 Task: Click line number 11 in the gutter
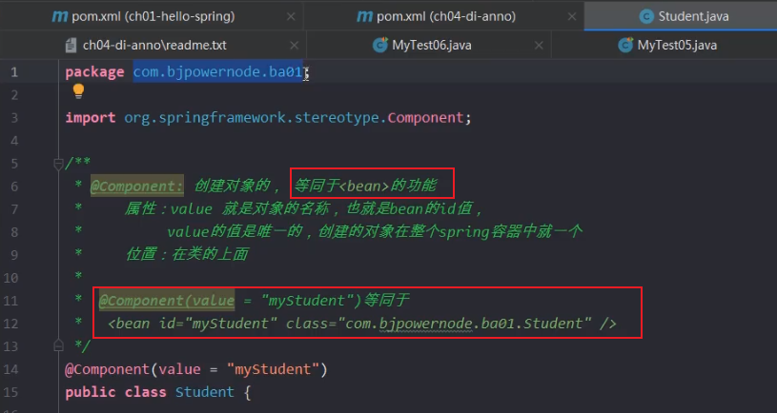point(10,302)
